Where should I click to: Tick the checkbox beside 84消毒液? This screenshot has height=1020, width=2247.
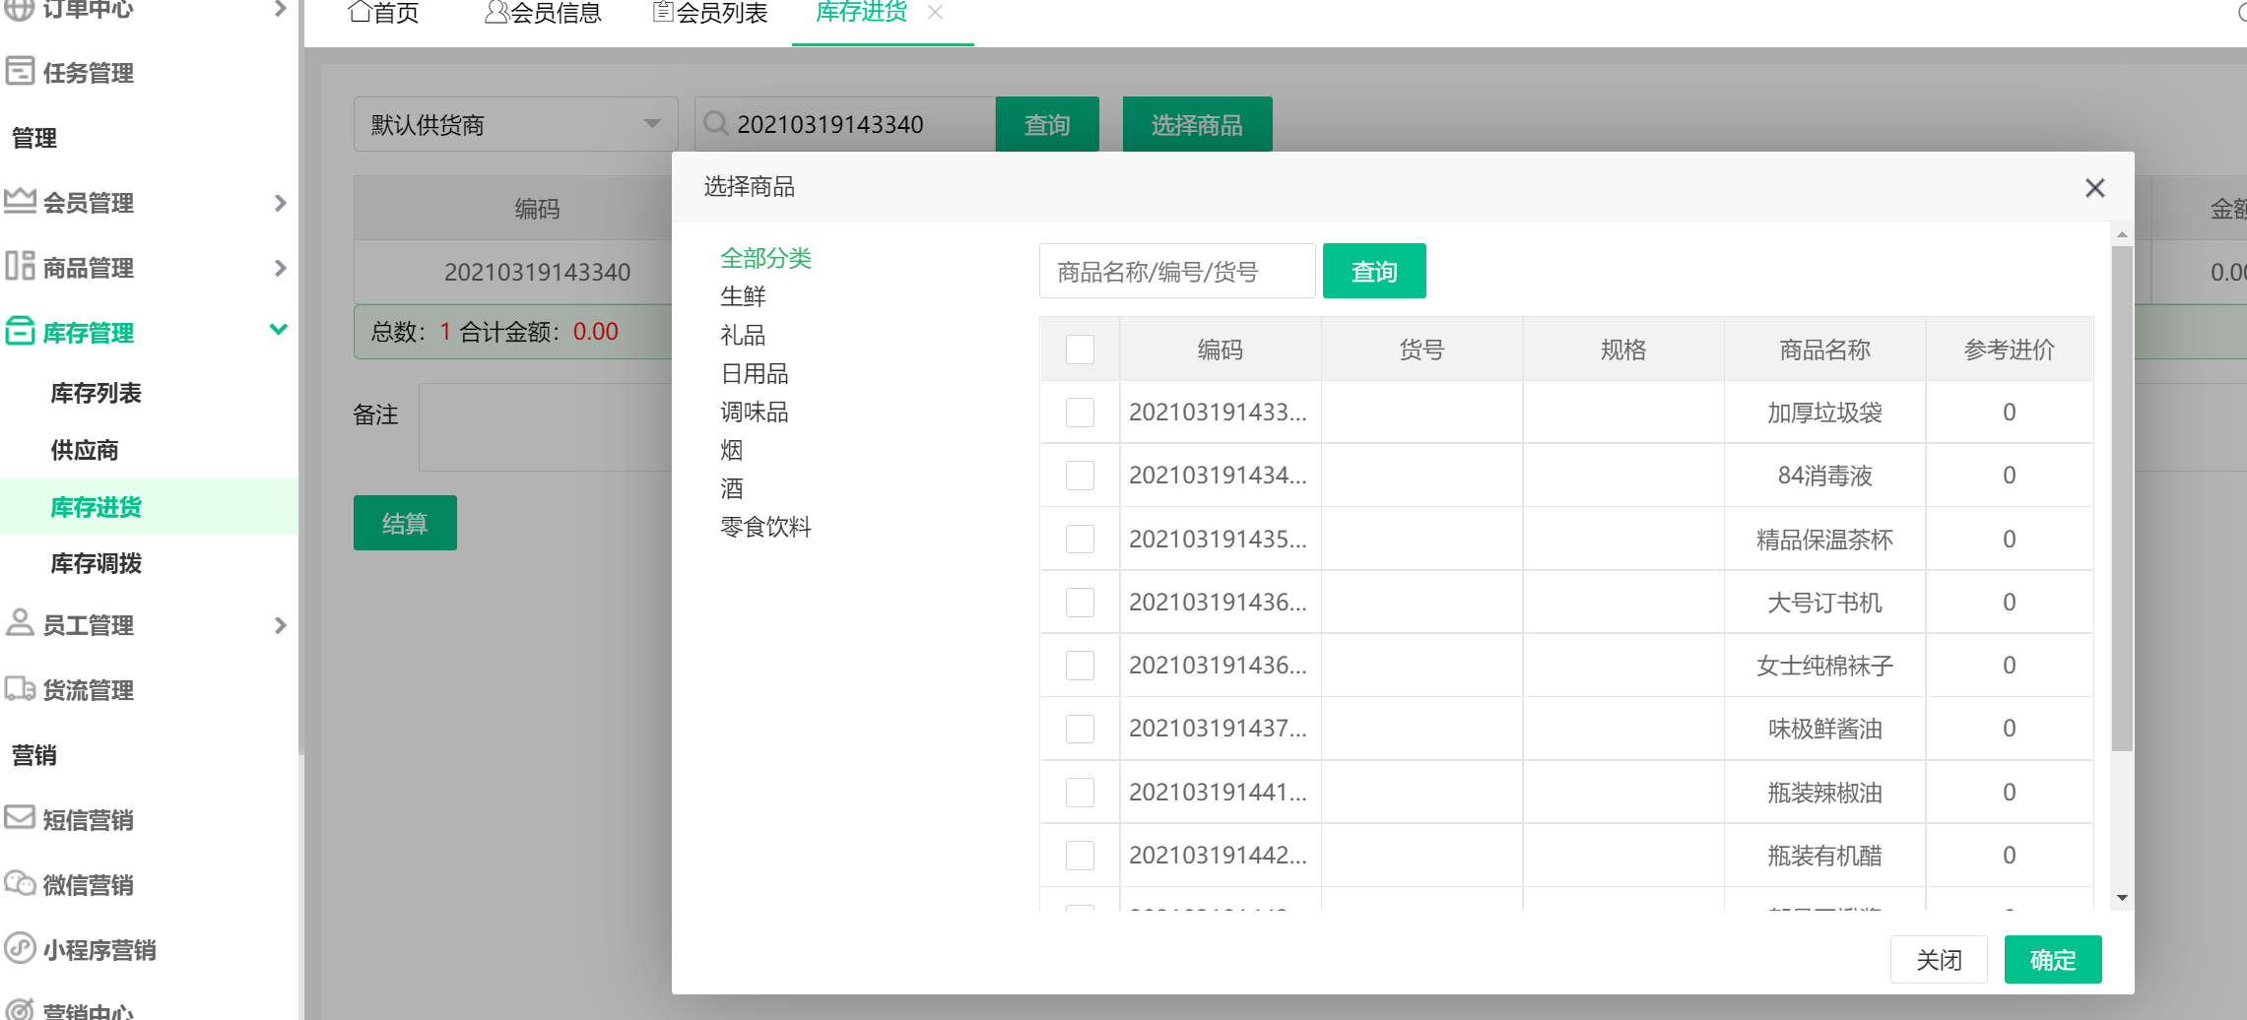[x=1080, y=476]
